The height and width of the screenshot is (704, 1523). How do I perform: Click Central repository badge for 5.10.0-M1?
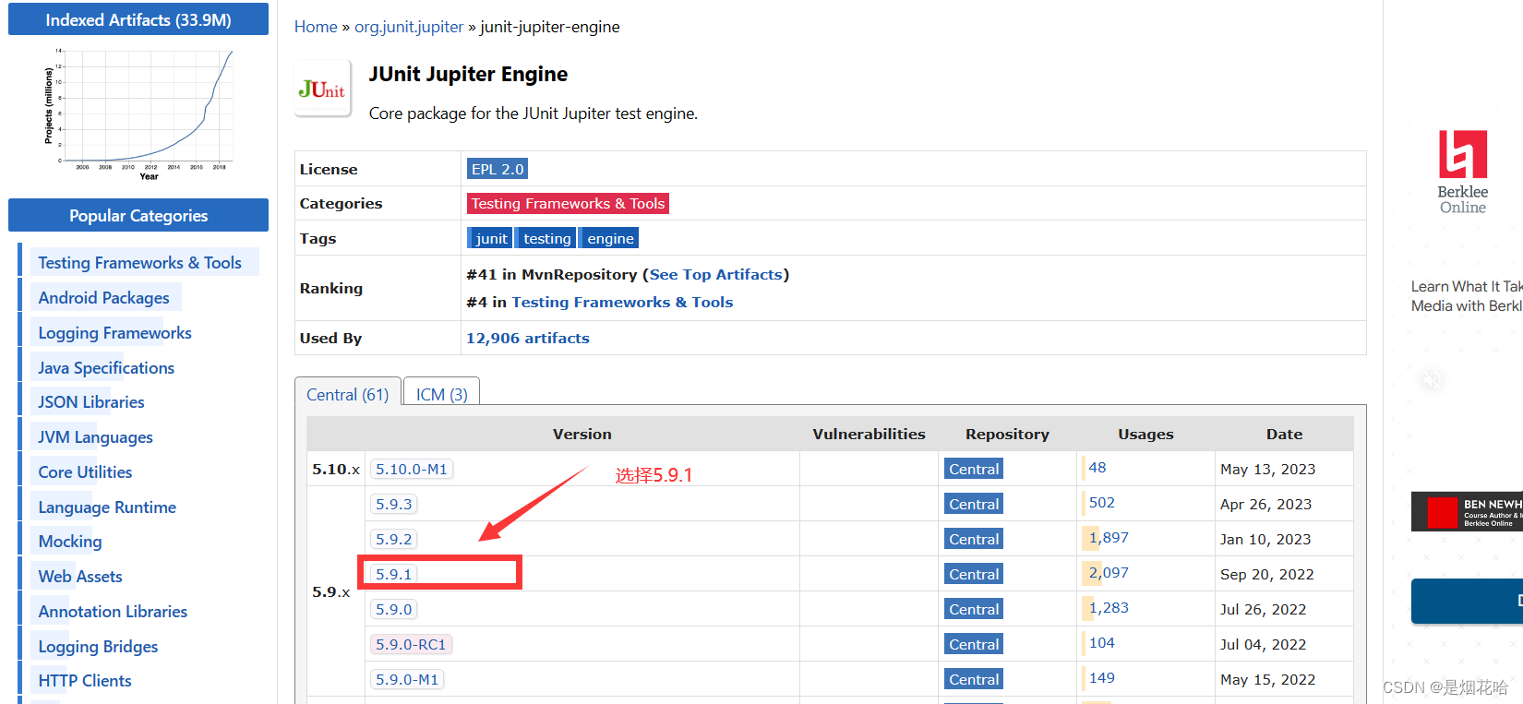pos(974,469)
